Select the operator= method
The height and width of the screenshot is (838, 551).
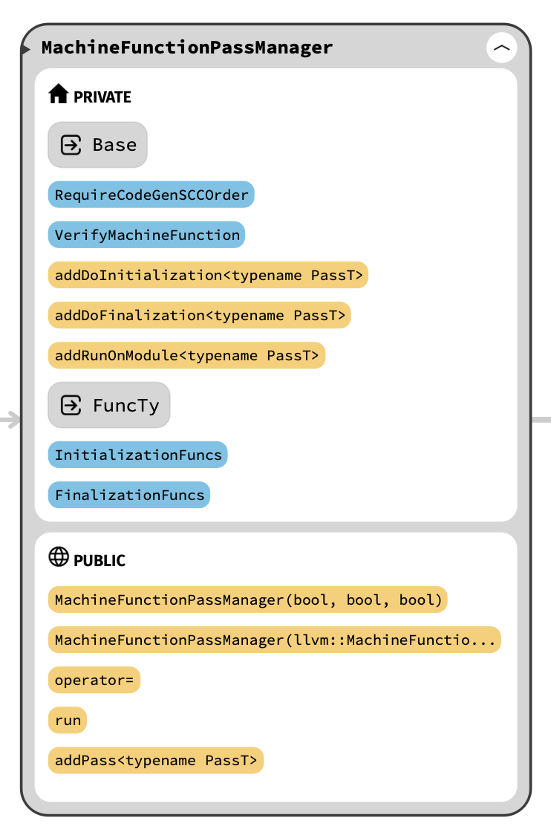pyautogui.click(x=94, y=680)
